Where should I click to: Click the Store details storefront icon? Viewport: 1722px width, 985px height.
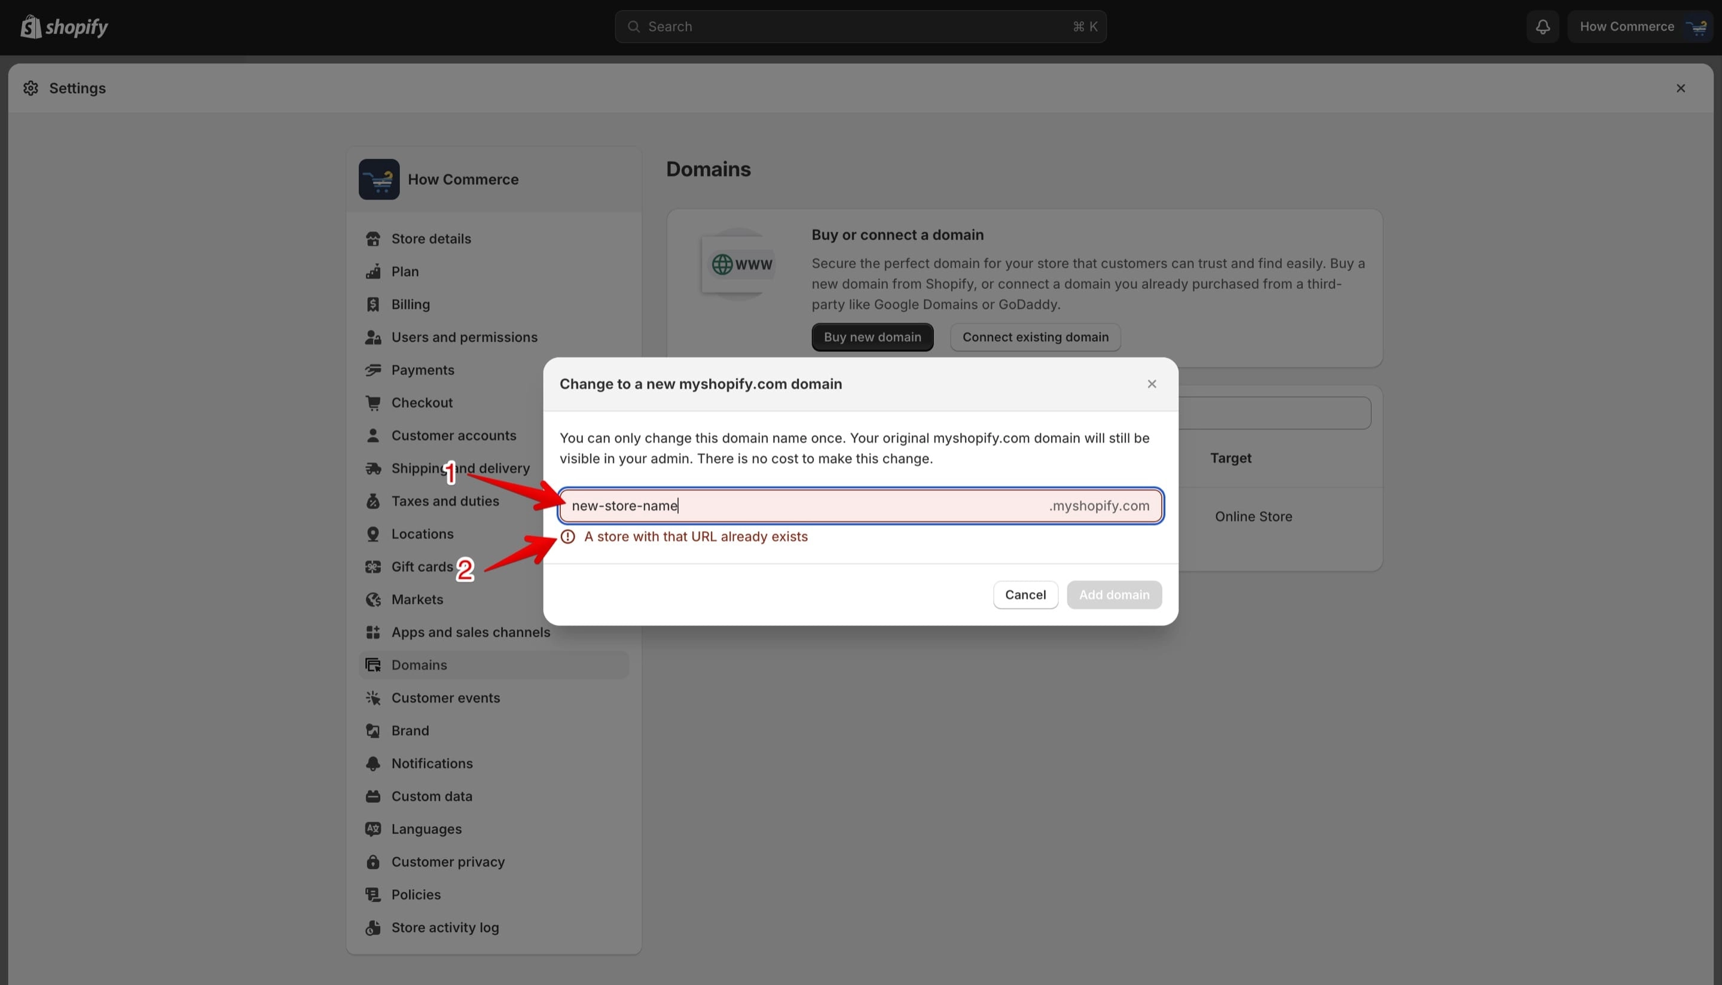coord(373,239)
